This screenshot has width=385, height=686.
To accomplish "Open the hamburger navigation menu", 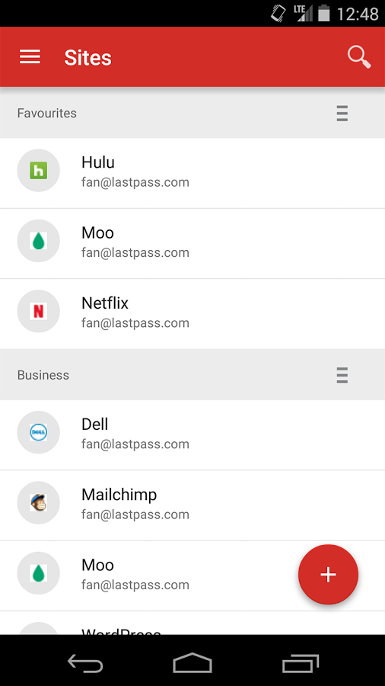I will (30, 57).
